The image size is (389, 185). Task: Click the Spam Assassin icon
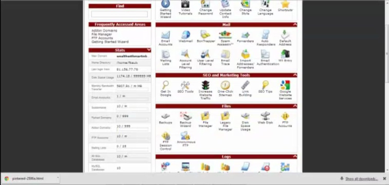(x=225, y=35)
